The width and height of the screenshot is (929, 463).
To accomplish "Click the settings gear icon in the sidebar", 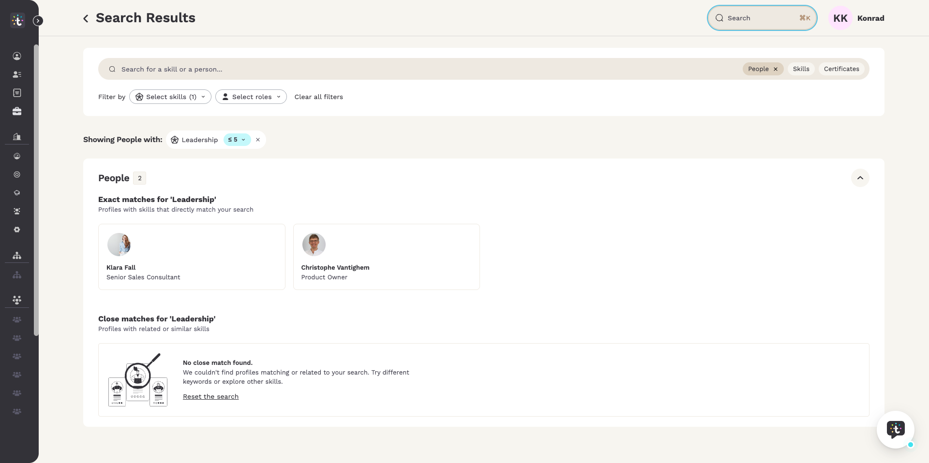I will click(17, 230).
